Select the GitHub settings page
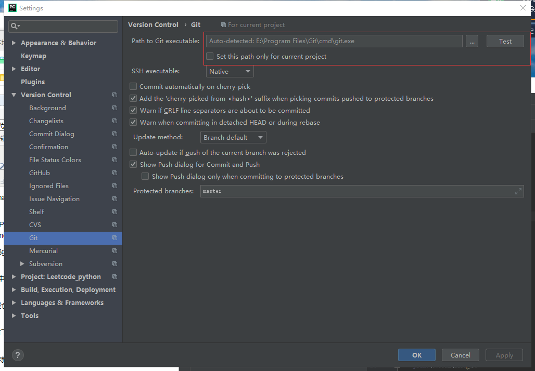The image size is (535, 371). coord(40,173)
